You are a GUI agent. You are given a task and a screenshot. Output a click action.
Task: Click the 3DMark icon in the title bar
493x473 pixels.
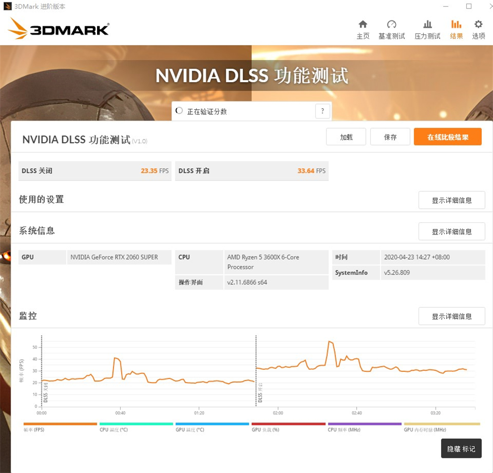point(7,6)
